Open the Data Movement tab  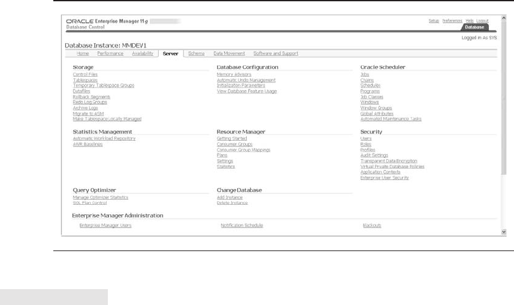[229, 53]
